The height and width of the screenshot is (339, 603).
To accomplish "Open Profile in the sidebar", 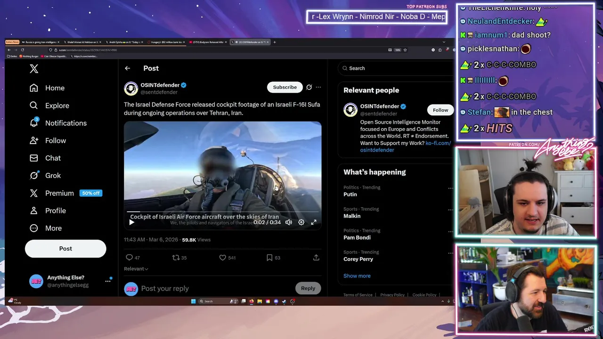I will 48,210.
